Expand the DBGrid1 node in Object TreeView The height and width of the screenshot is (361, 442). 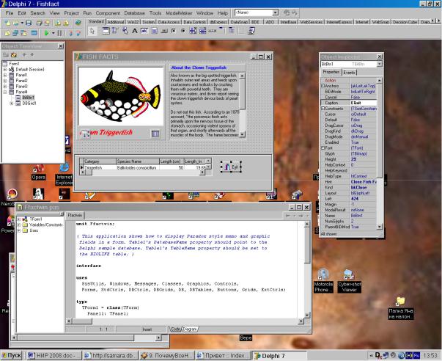click(x=11, y=103)
